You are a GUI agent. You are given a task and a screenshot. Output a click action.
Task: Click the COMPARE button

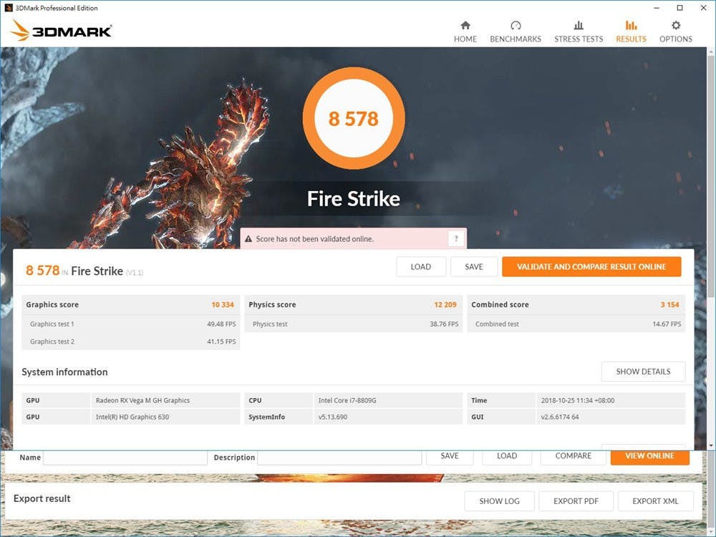pos(573,457)
